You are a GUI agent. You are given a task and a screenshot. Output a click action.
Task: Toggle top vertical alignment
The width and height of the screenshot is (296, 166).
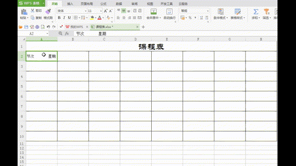pyautogui.click(x=118, y=11)
